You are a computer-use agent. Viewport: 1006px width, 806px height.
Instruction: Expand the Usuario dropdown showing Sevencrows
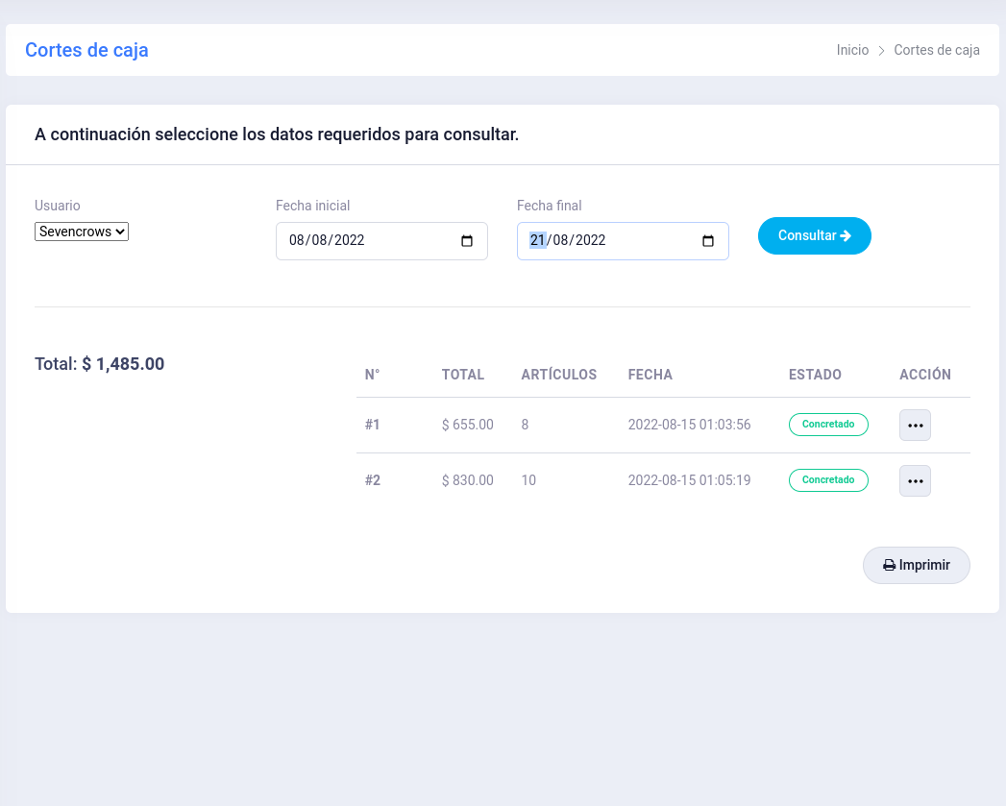(x=82, y=232)
